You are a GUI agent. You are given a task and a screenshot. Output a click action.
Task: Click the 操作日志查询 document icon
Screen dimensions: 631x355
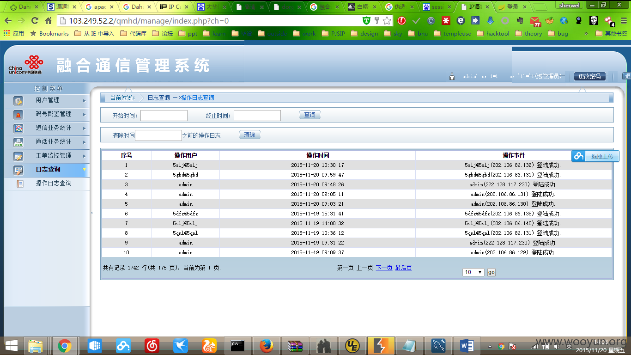(x=20, y=184)
